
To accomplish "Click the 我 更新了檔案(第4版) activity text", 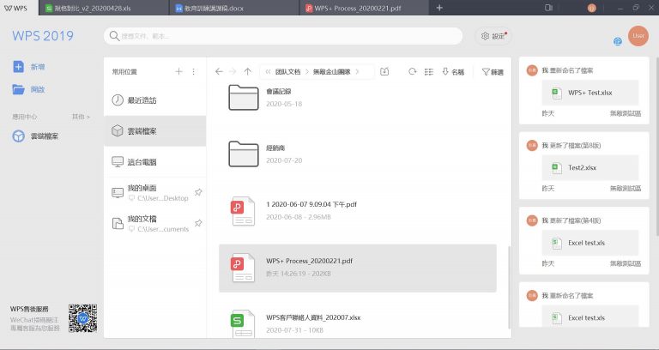I will click(x=571, y=220).
